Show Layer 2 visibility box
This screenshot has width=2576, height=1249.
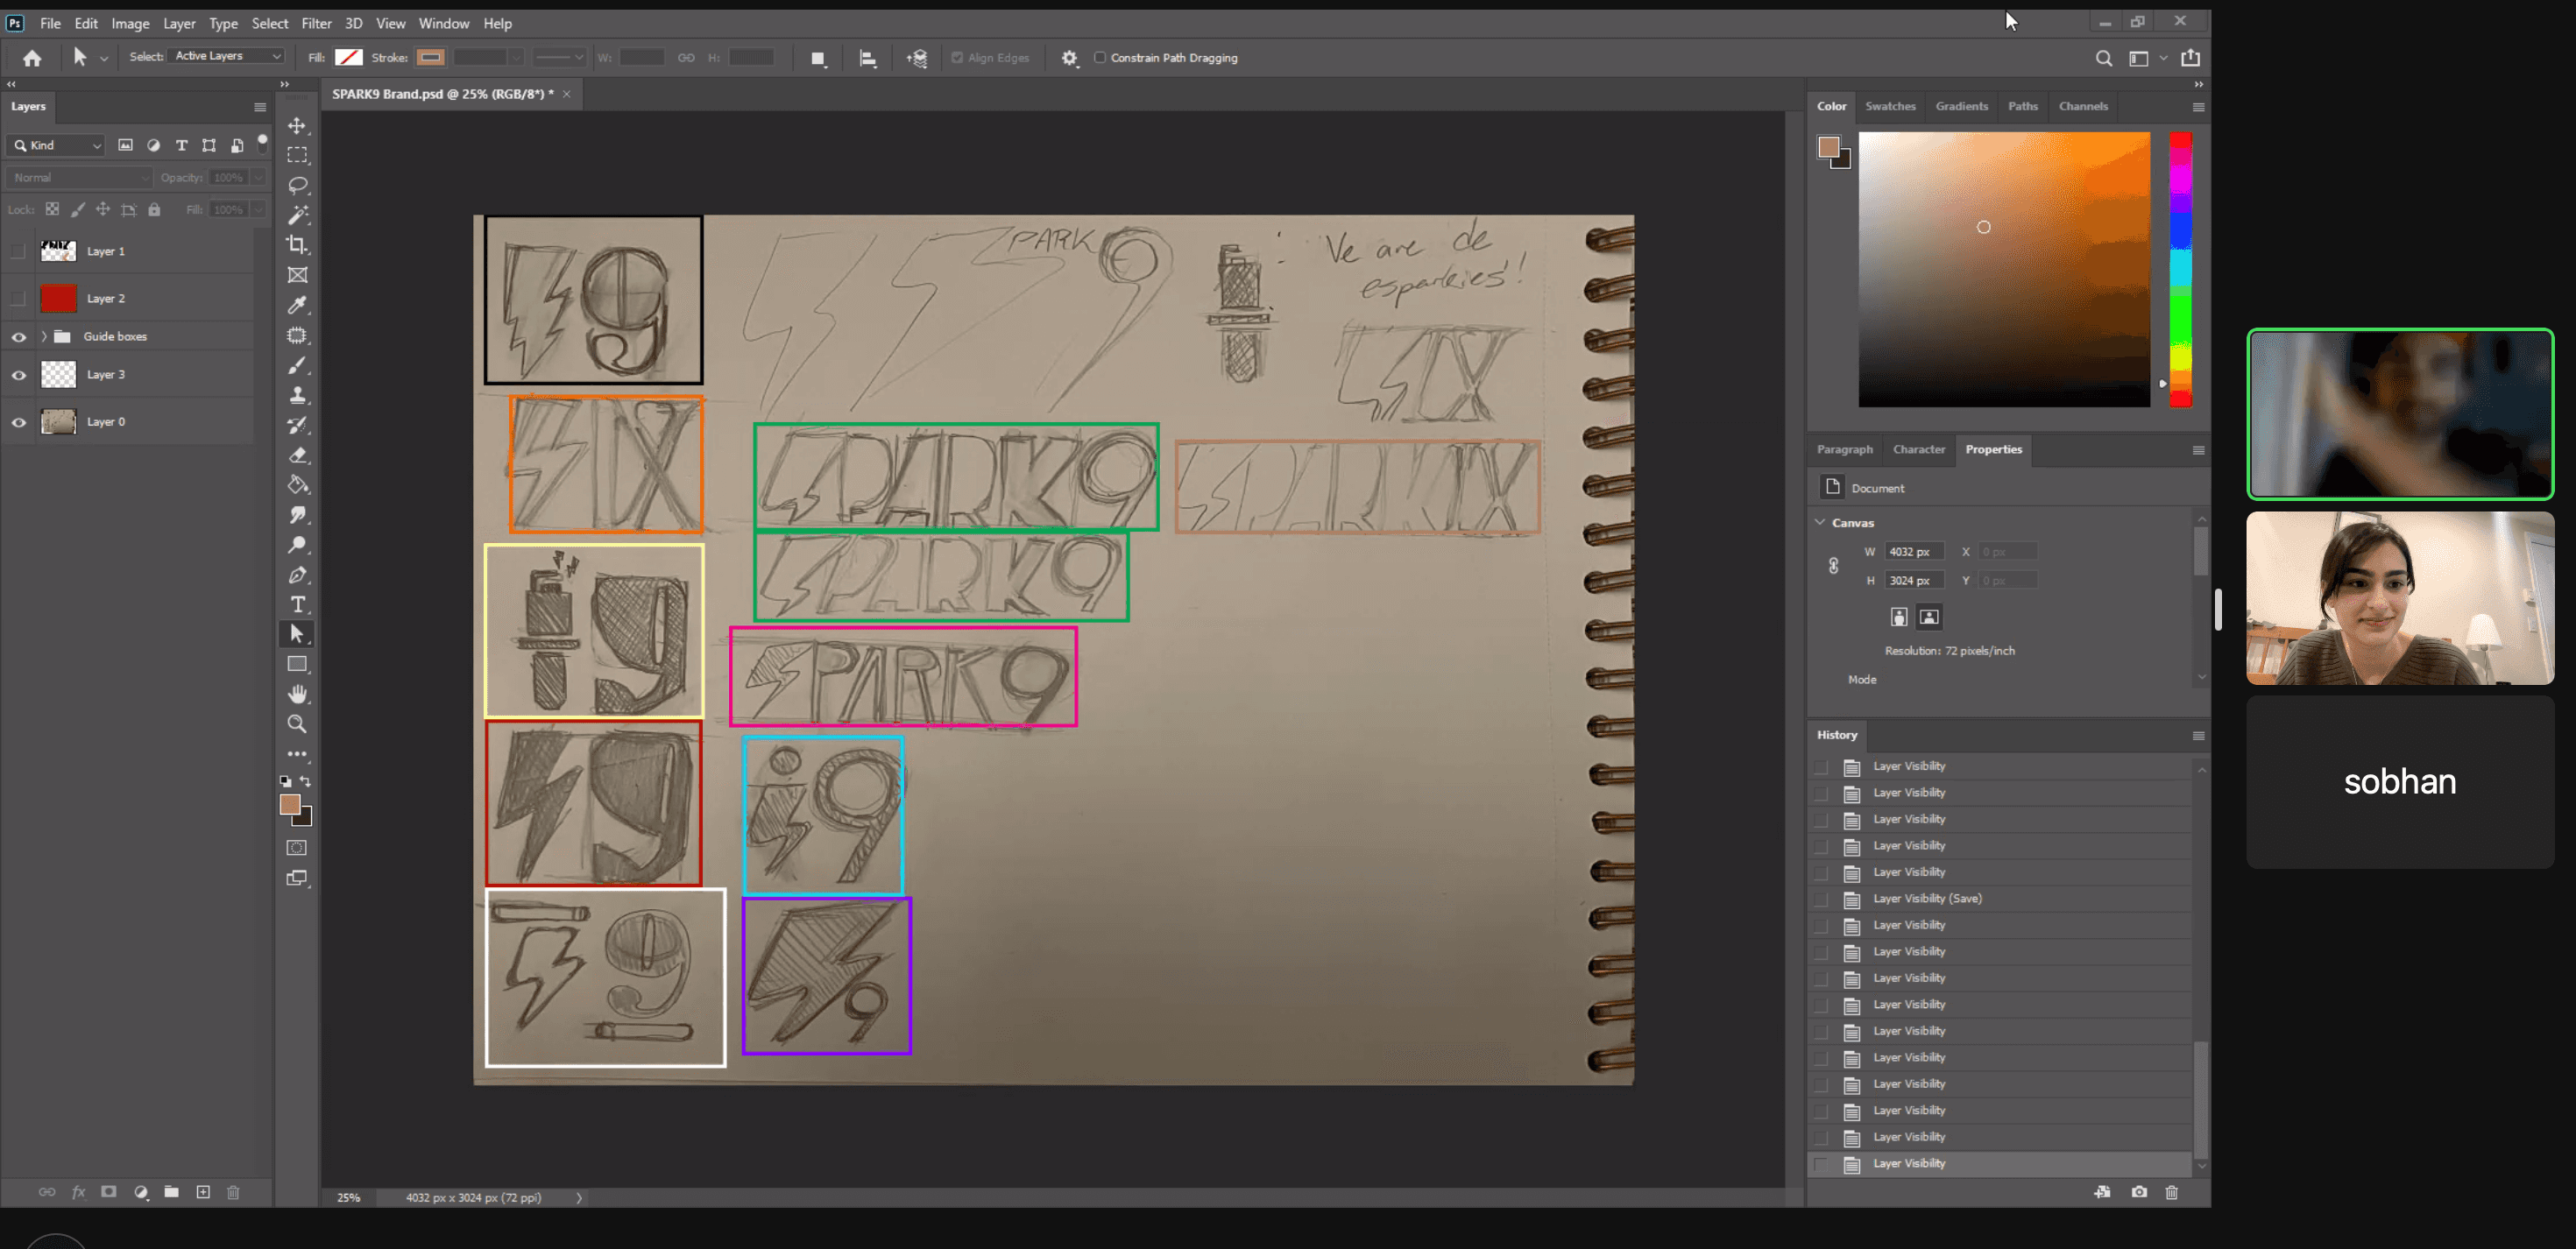18,298
